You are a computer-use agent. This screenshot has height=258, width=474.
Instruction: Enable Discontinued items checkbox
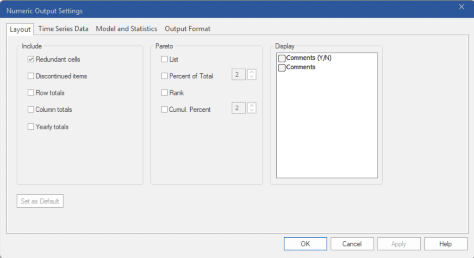31,76
